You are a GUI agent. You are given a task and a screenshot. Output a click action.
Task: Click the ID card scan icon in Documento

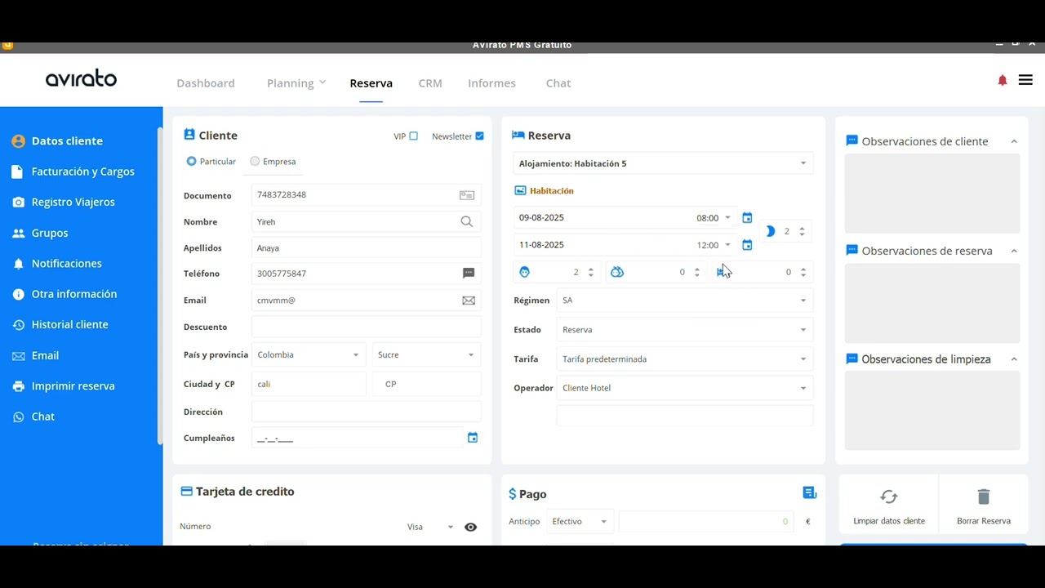[467, 195]
